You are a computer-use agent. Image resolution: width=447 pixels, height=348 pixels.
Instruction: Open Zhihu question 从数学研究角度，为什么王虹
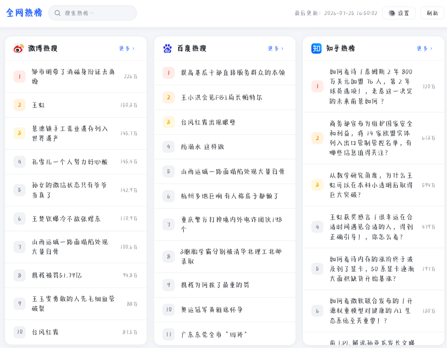[x=373, y=185]
